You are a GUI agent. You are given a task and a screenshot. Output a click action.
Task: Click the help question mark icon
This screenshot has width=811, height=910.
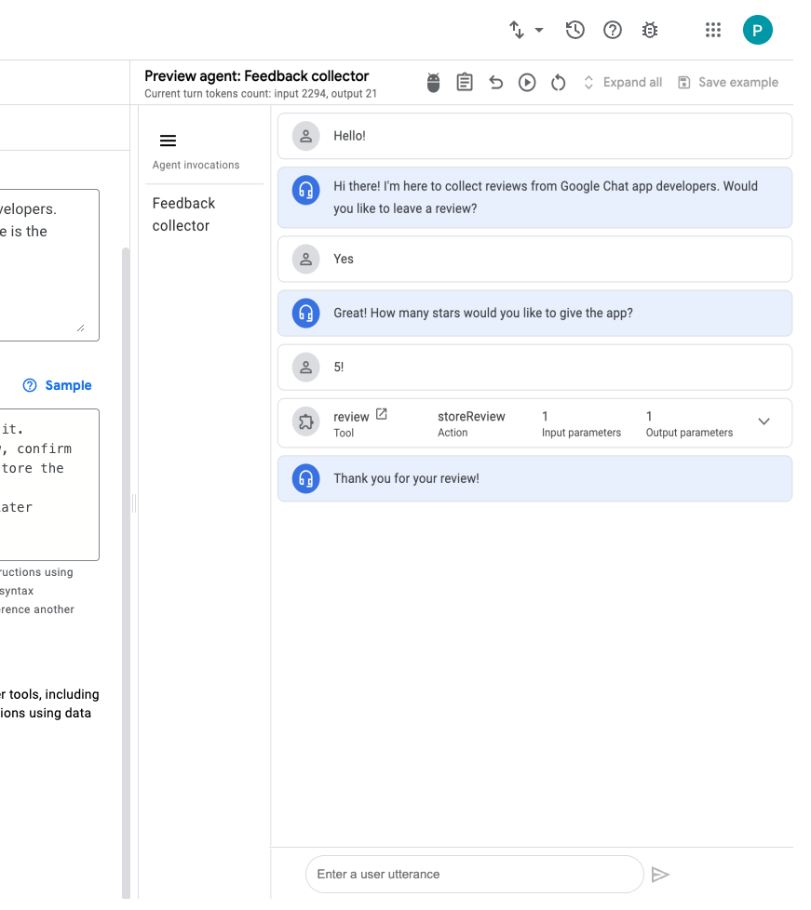(x=613, y=30)
